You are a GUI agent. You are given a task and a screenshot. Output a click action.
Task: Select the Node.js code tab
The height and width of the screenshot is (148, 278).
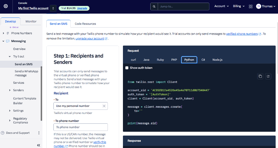217,60
